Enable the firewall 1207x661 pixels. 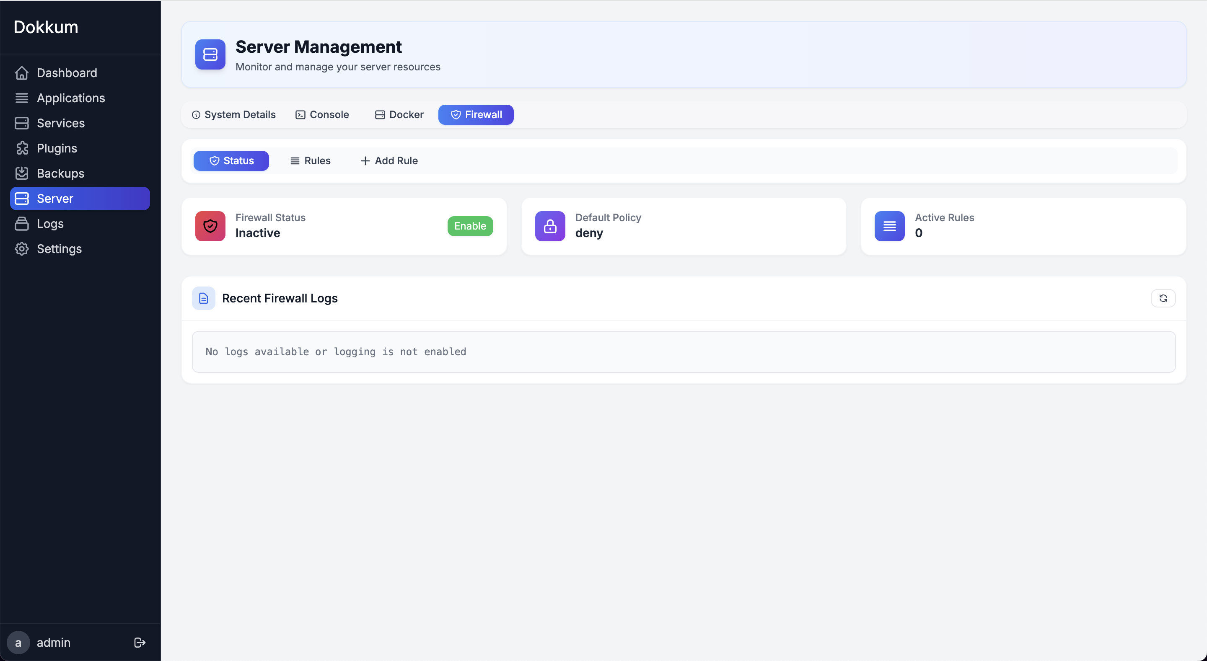[x=470, y=226]
